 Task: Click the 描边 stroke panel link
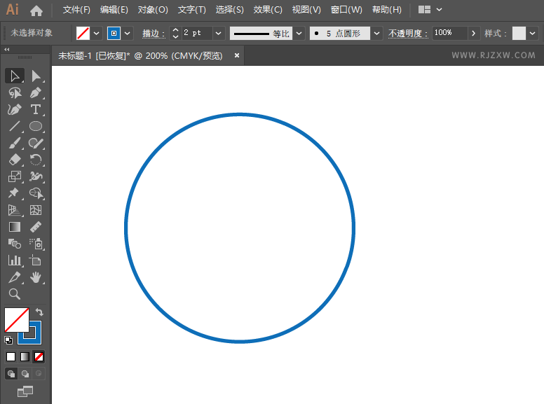(153, 33)
